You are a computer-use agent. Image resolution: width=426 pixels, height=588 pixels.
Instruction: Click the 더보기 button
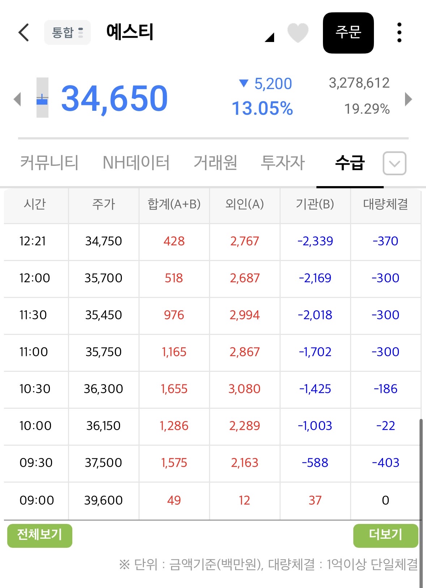tap(386, 535)
